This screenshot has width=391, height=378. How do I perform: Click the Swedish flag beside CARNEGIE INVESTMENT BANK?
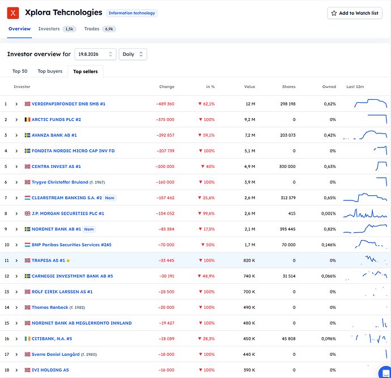click(x=27, y=276)
